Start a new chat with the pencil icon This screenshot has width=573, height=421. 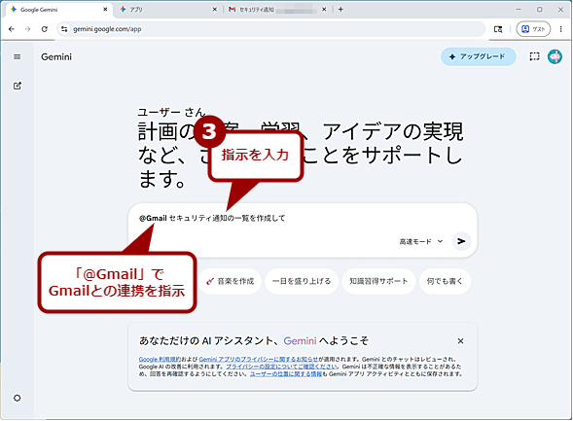pyautogui.click(x=18, y=86)
